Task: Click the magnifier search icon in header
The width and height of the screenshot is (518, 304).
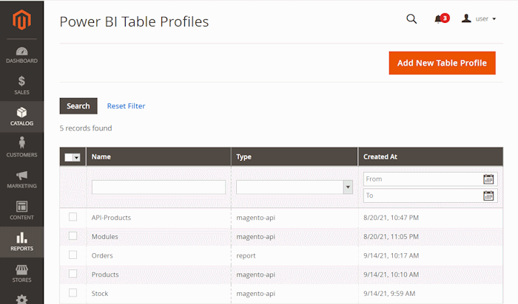Action: point(411,19)
